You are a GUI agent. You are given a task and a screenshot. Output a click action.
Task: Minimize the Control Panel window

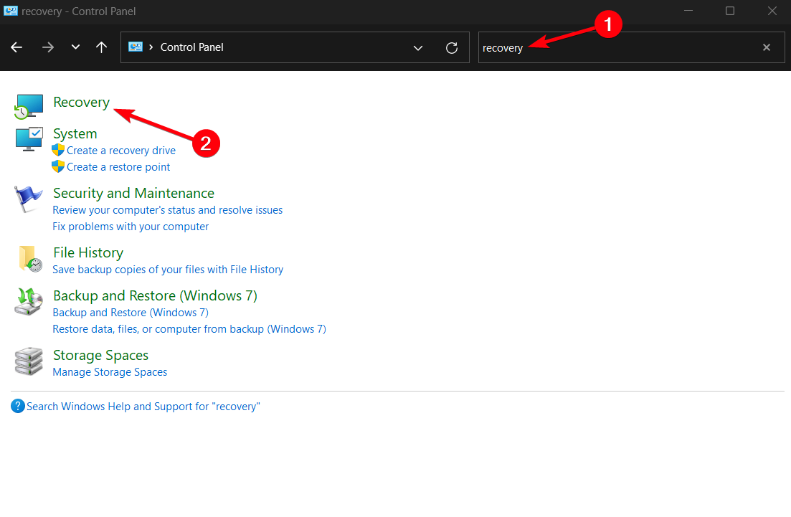click(x=688, y=11)
